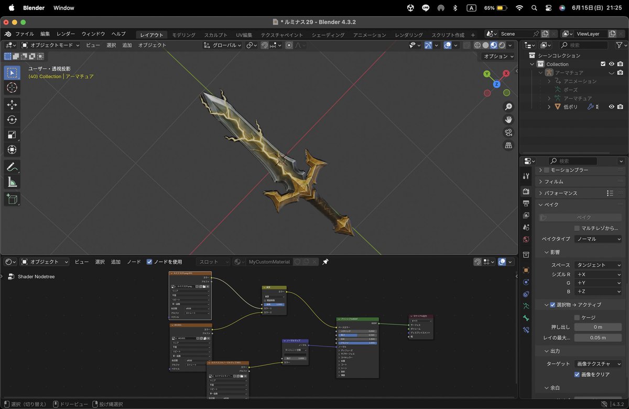Select the Annotate tool
Image resolution: width=629 pixels, height=409 pixels.
(12, 167)
